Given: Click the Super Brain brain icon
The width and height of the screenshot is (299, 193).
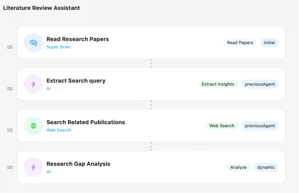Looking at the screenshot, I should [33, 43].
